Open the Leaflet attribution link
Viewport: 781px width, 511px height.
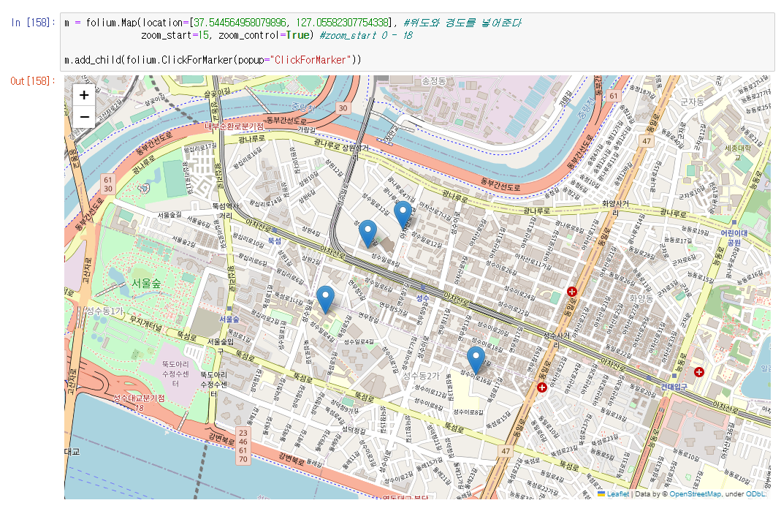coord(618,494)
